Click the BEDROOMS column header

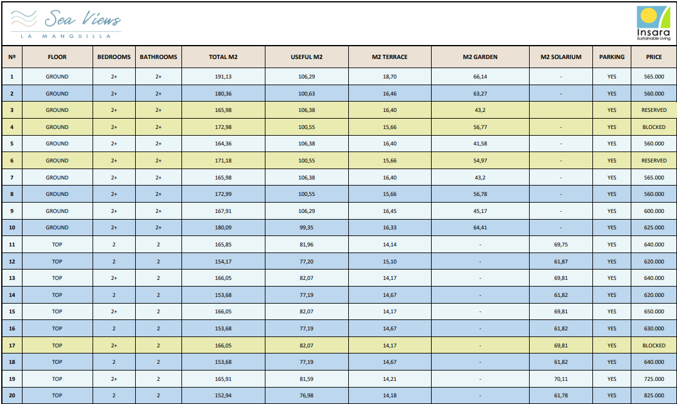pyautogui.click(x=114, y=57)
